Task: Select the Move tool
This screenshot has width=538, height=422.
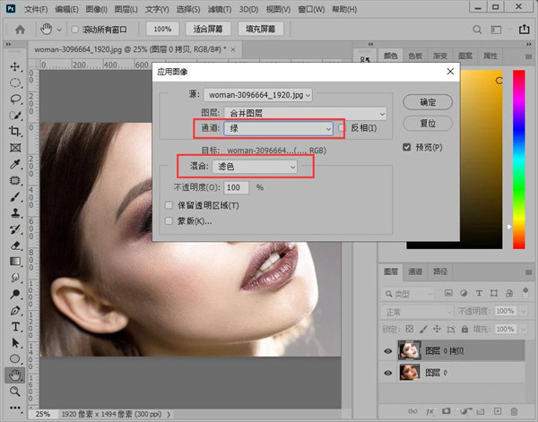Action: (x=15, y=67)
